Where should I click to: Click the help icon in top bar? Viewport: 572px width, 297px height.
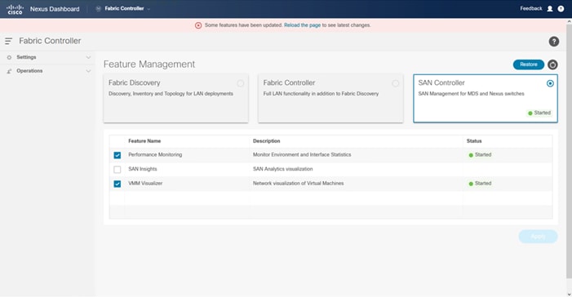pos(561,9)
